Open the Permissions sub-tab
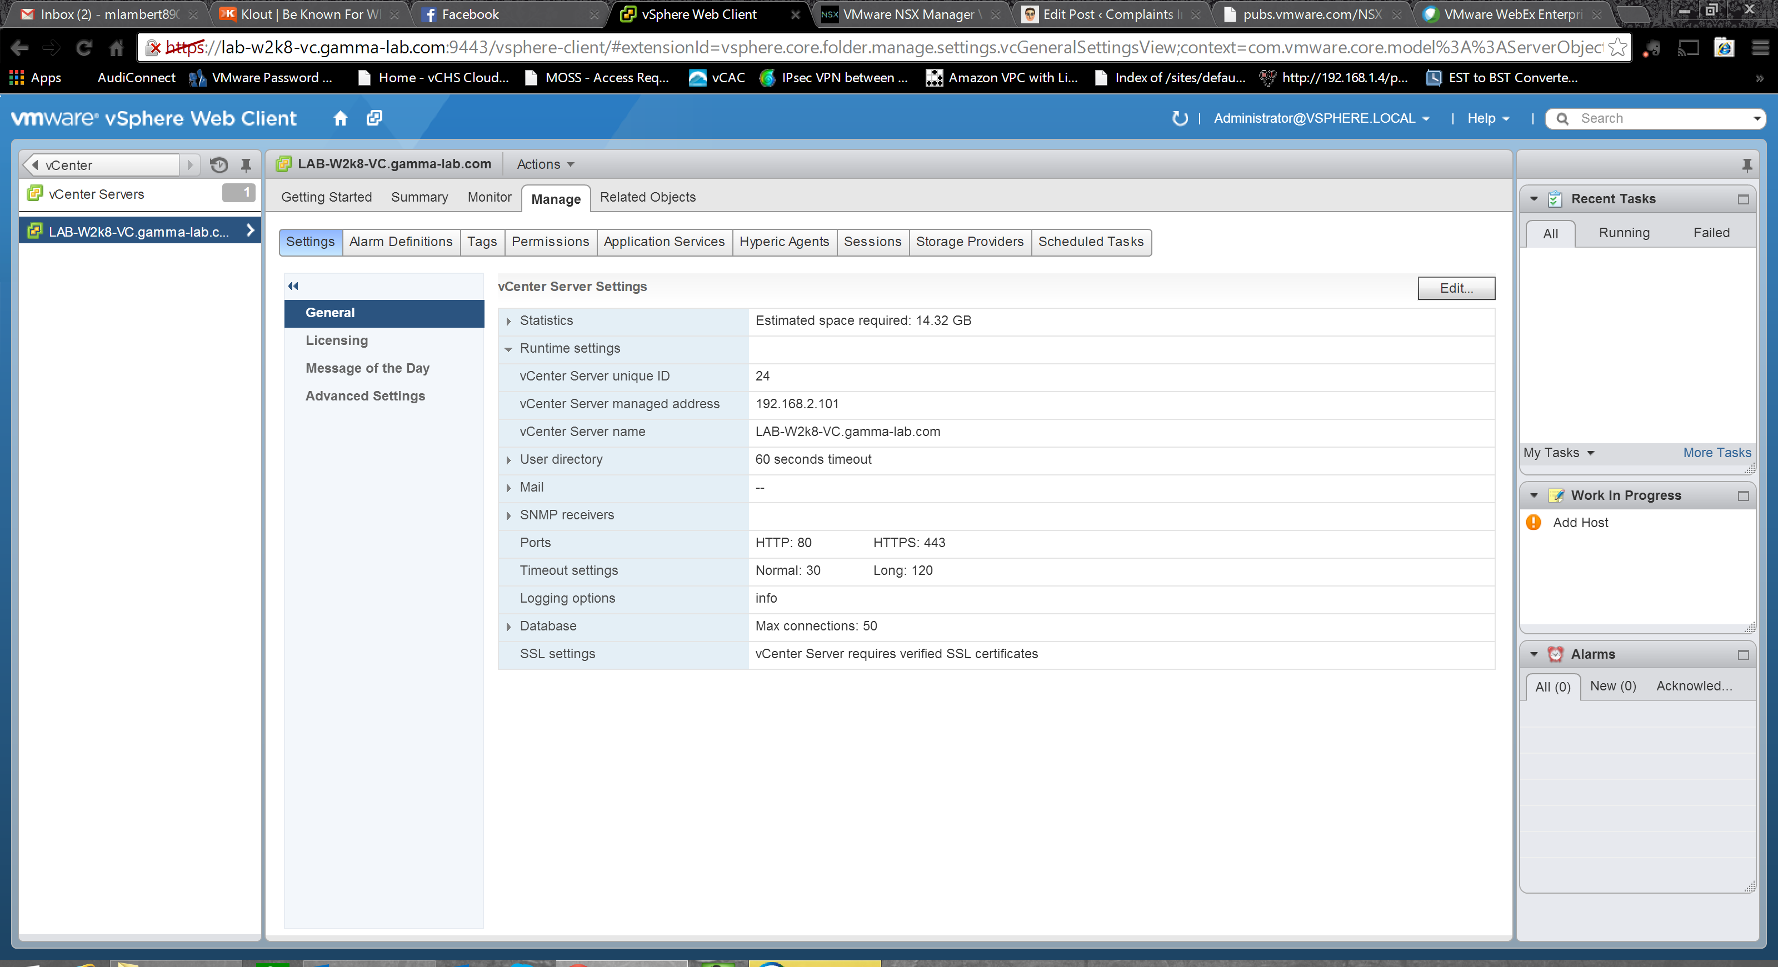The height and width of the screenshot is (967, 1778). (x=550, y=242)
